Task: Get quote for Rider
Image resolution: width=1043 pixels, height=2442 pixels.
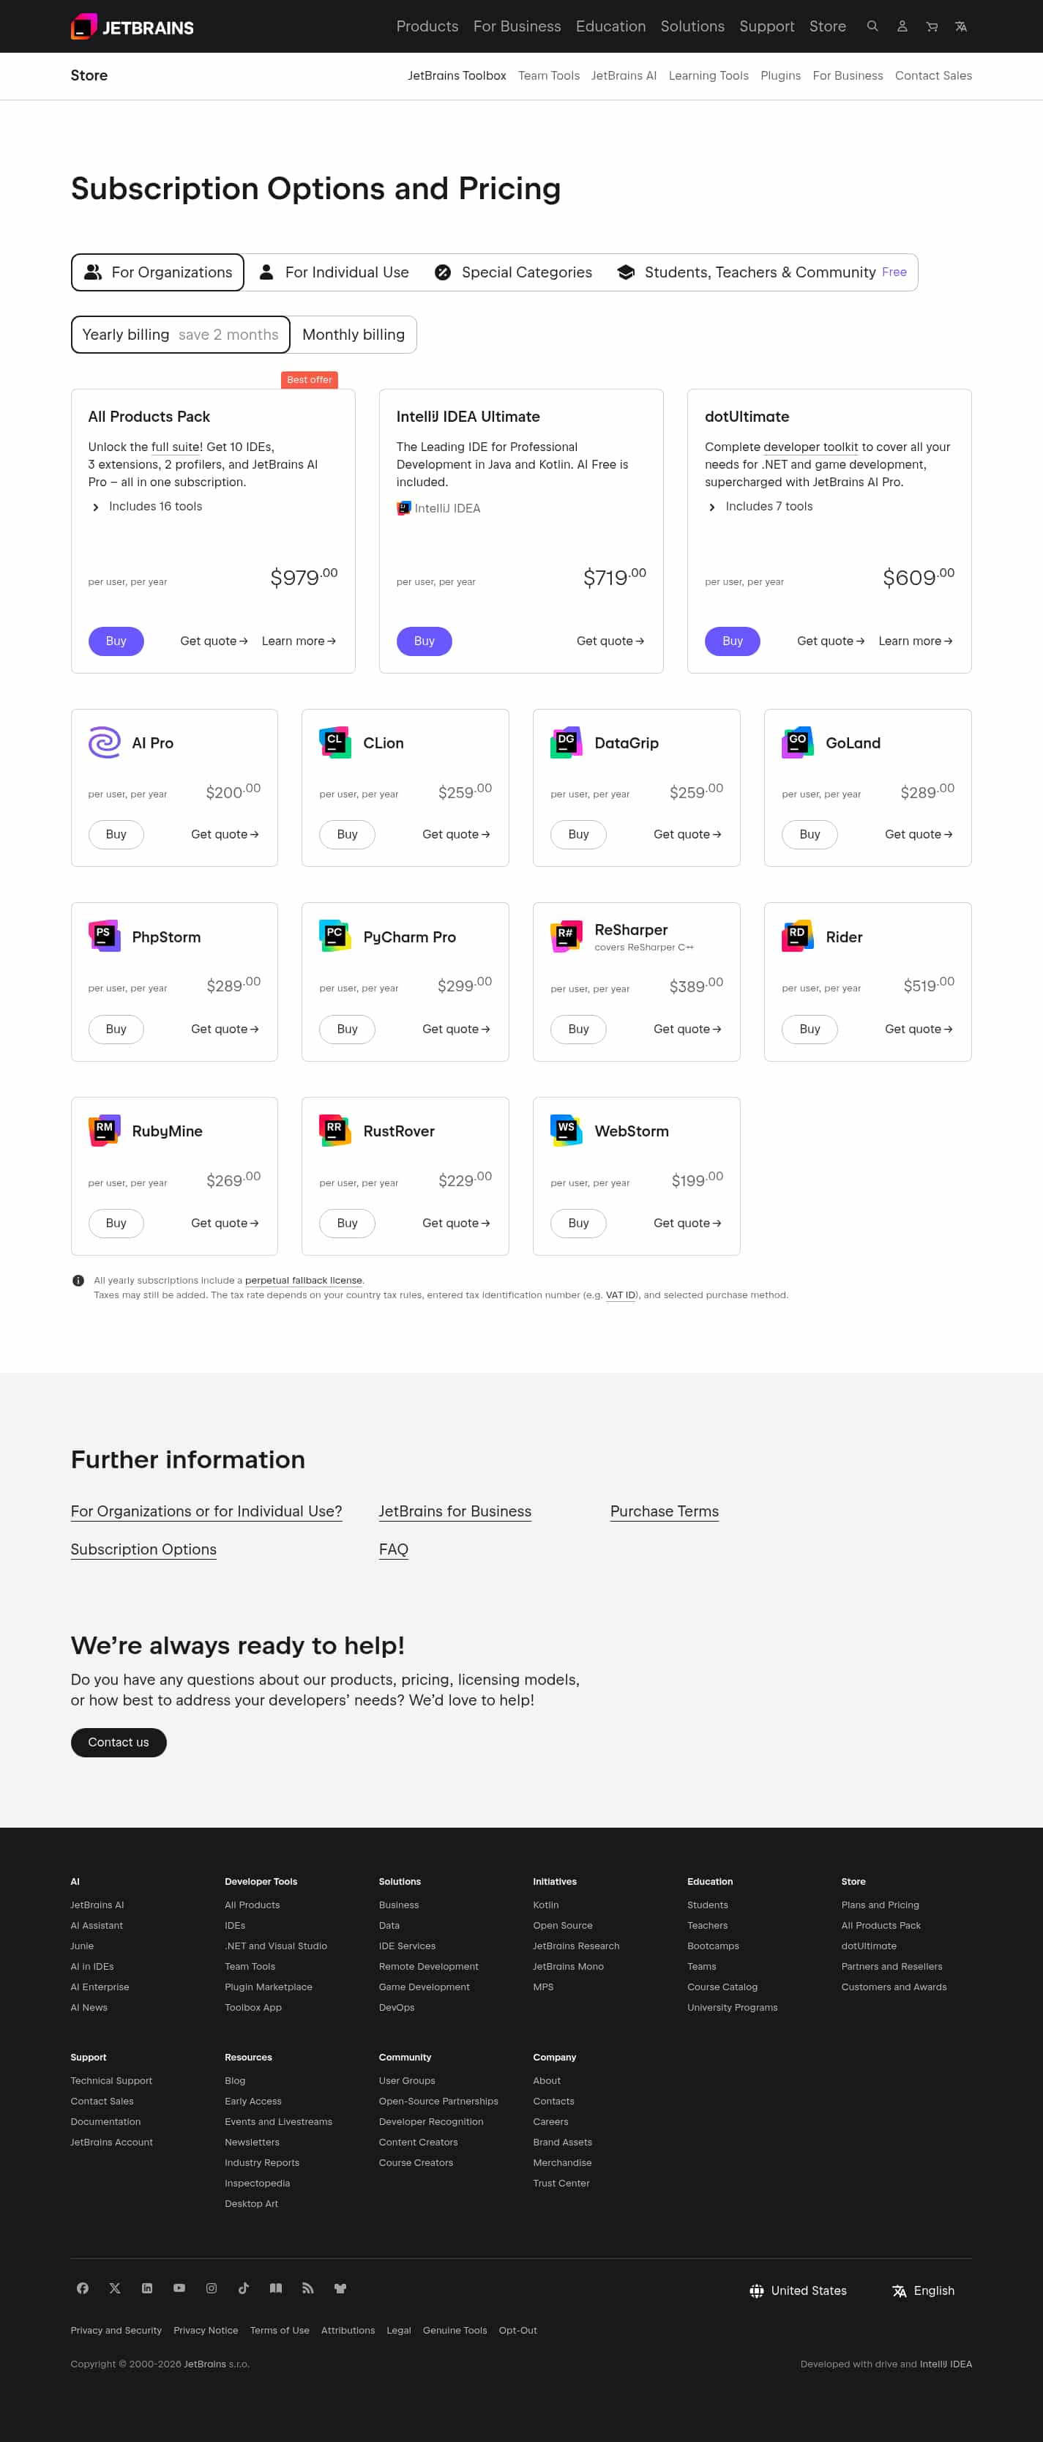Action: [919, 1029]
